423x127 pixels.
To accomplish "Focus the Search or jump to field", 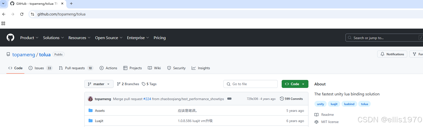I will 384,38.
